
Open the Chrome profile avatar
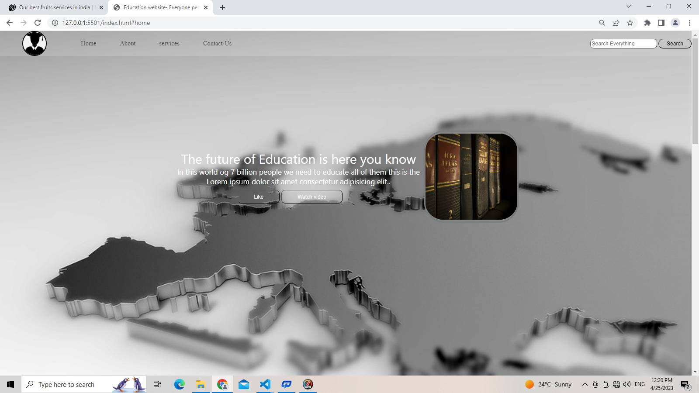coord(675,23)
